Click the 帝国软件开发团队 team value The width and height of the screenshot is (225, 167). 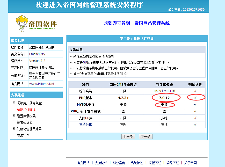pyautogui.click(x=41, y=68)
